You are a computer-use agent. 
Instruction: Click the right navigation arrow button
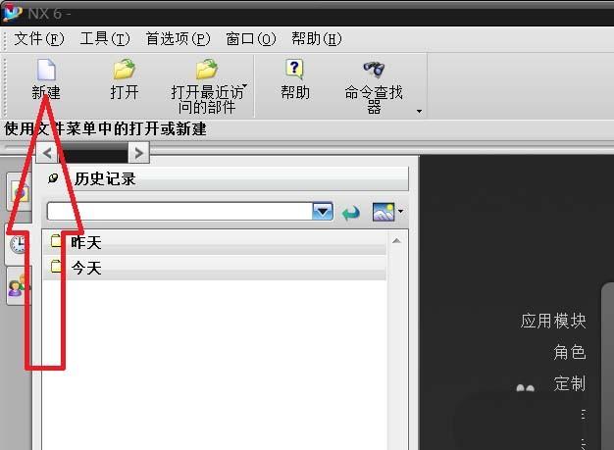tap(138, 153)
